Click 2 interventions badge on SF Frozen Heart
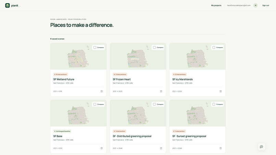276x155 pixels. coord(120,75)
